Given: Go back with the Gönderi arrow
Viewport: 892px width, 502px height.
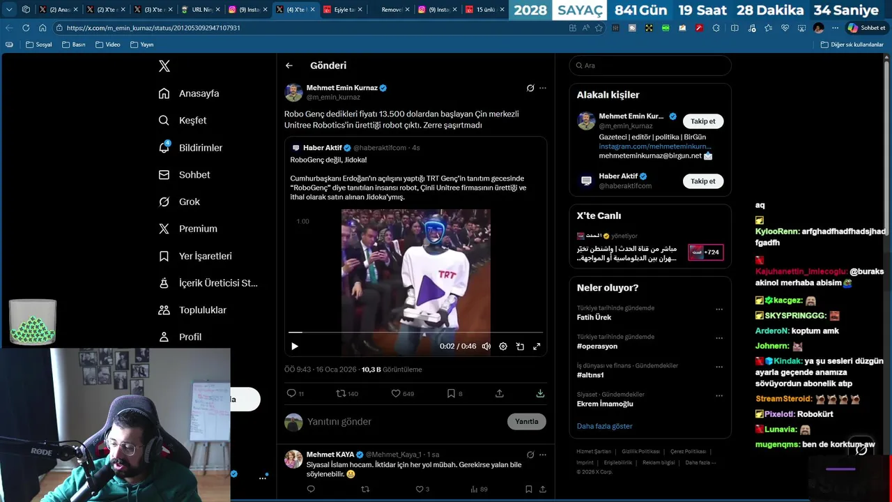Looking at the screenshot, I should [x=289, y=66].
